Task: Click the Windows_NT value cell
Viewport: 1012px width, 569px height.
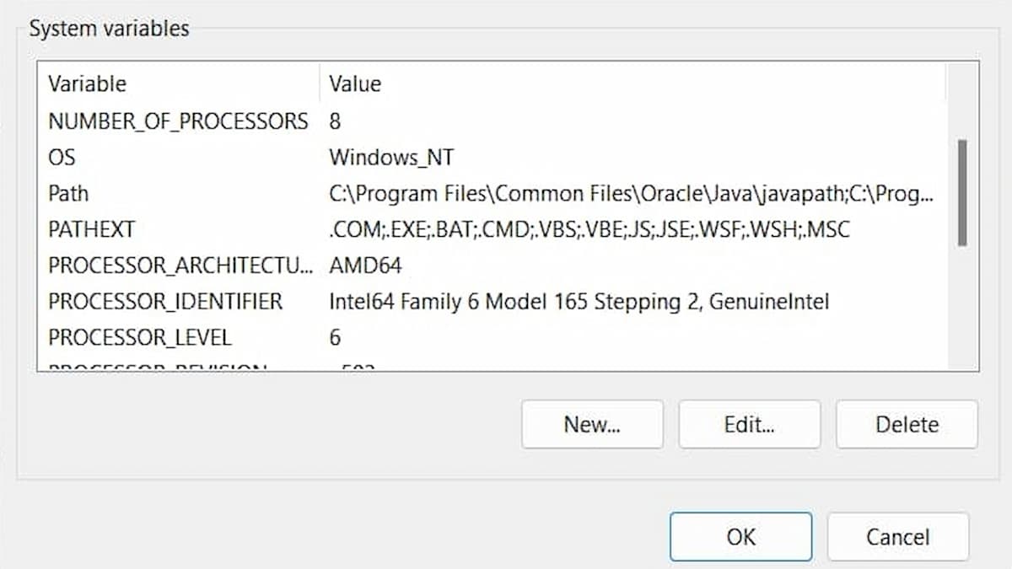Action: (391, 157)
